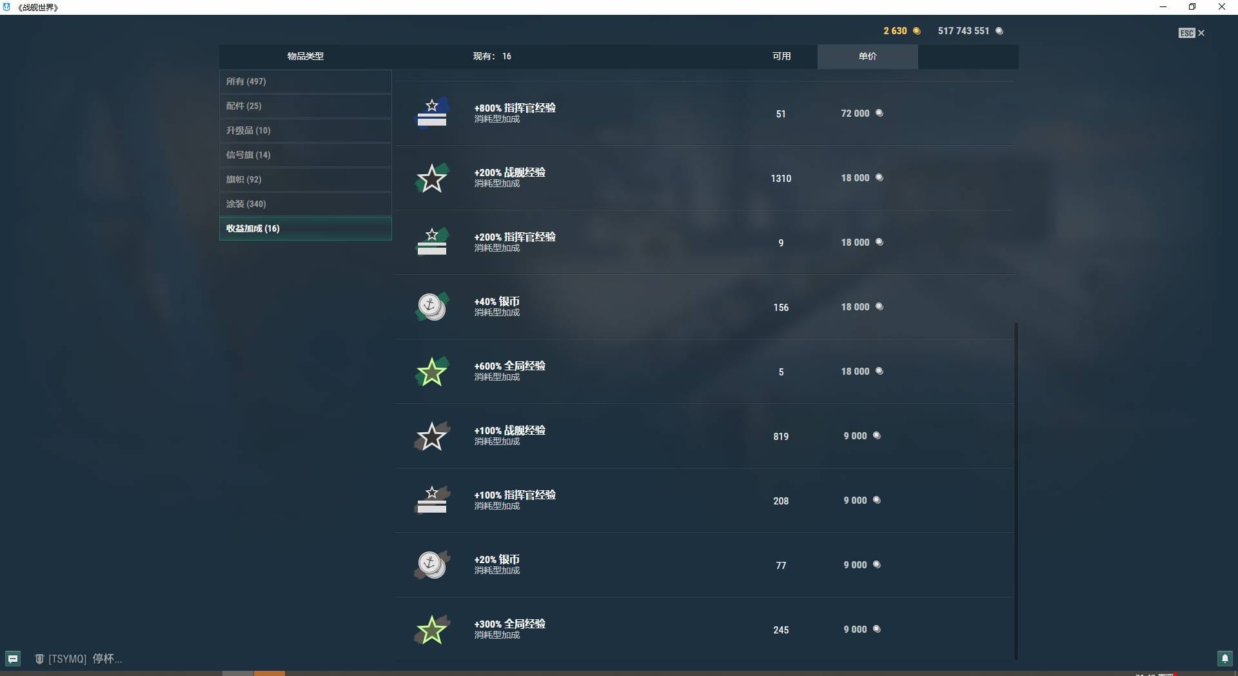Click the +100% commander XP rank icon

[431, 501]
